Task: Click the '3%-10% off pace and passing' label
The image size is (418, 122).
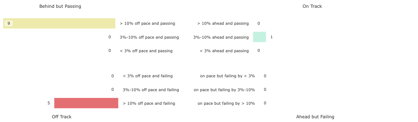Action: click(x=149, y=37)
